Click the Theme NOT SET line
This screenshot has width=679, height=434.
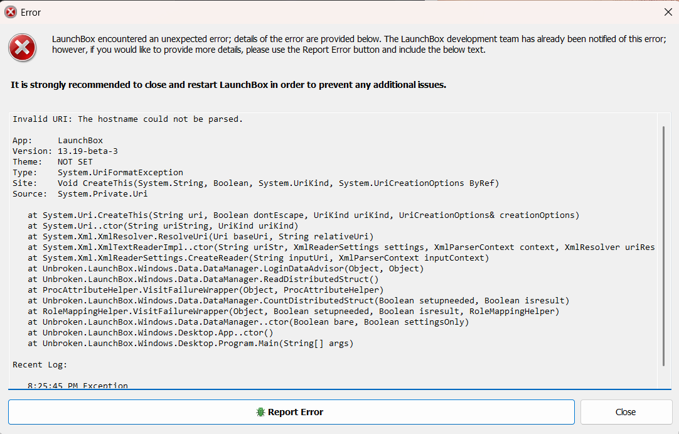[x=52, y=161]
